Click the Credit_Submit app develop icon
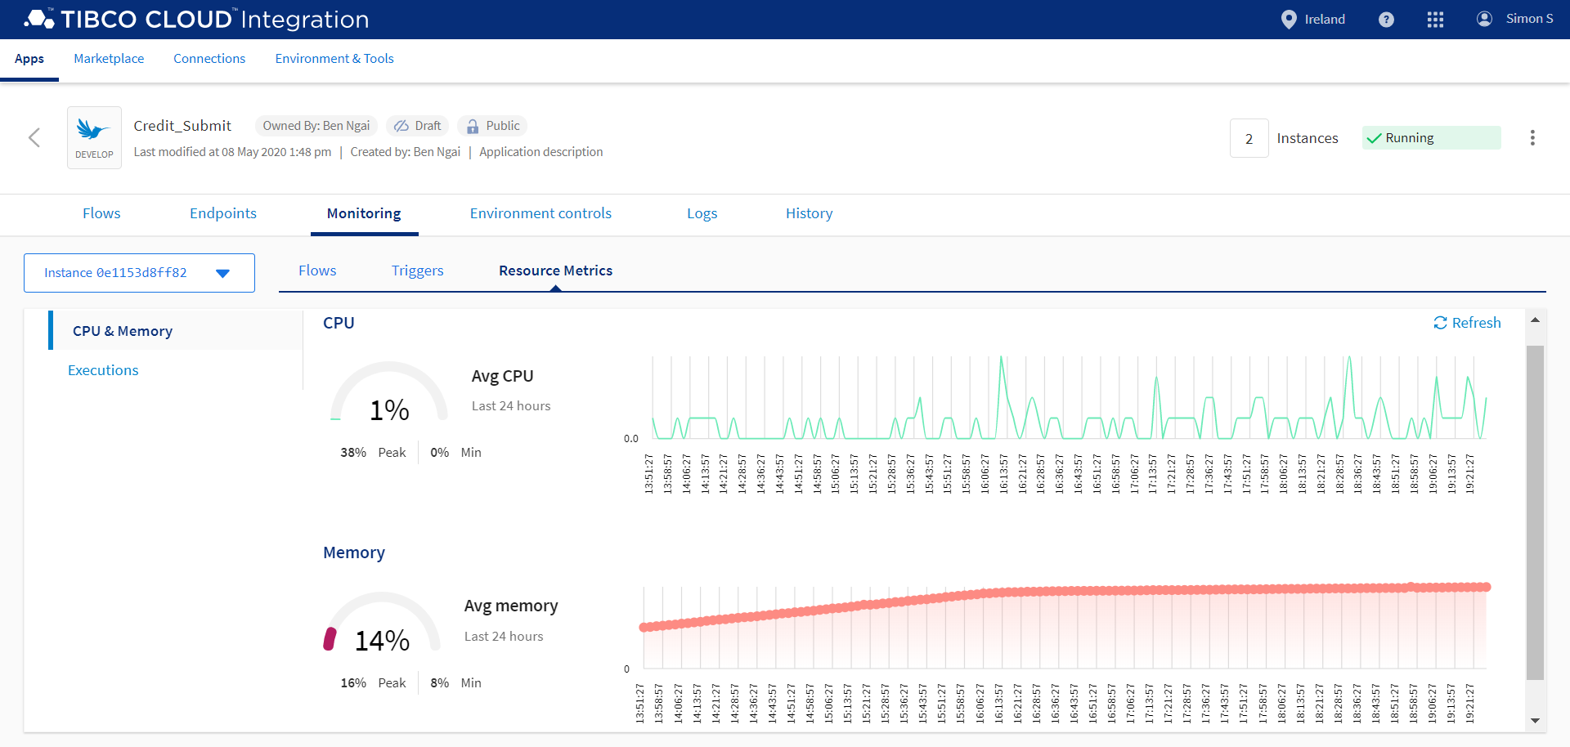The width and height of the screenshot is (1570, 747). (94, 137)
